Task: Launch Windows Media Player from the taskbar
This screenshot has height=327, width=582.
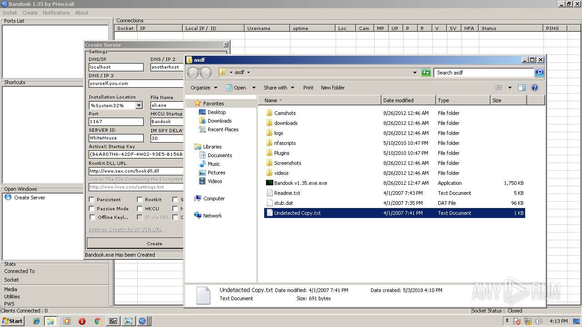Action: (x=67, y=321)
